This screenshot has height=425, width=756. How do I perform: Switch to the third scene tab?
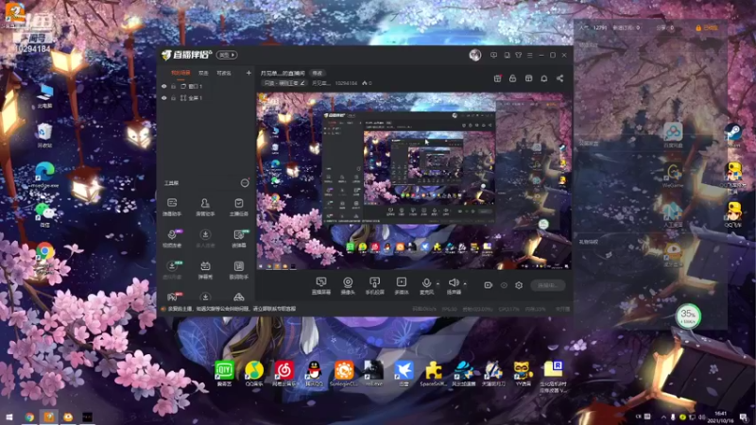[224, 74]
